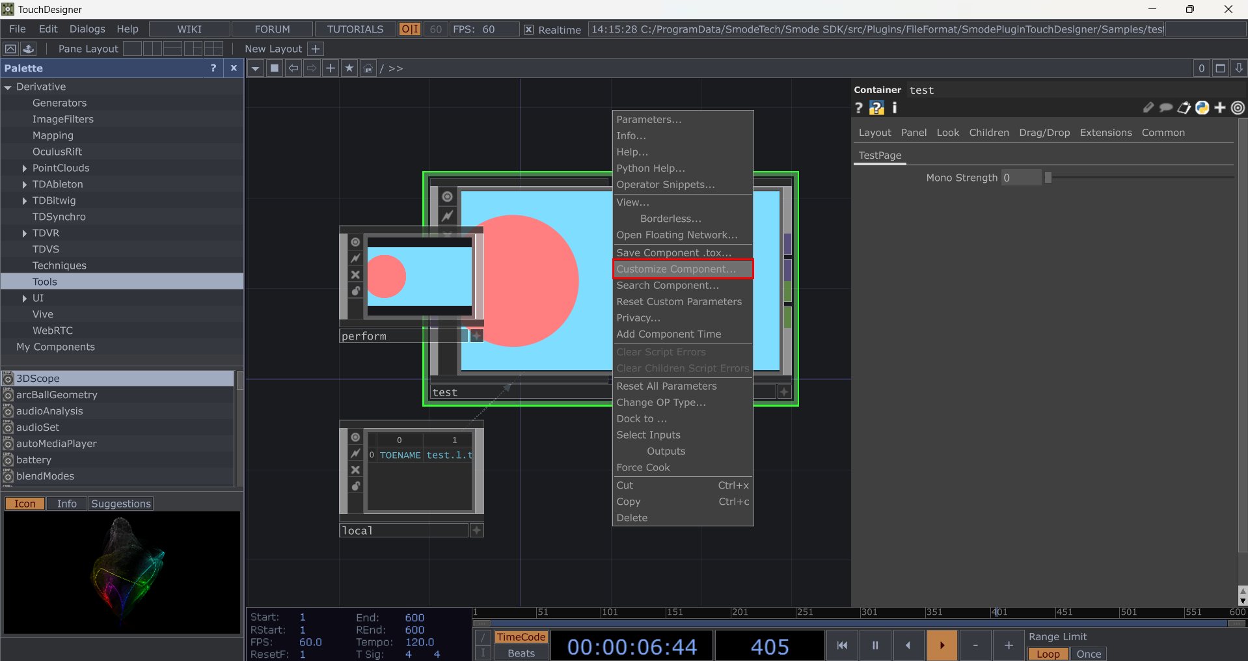Expand the path bar '>>' chevrons
Screen dimensions: 1248x661
pos(396,68)
